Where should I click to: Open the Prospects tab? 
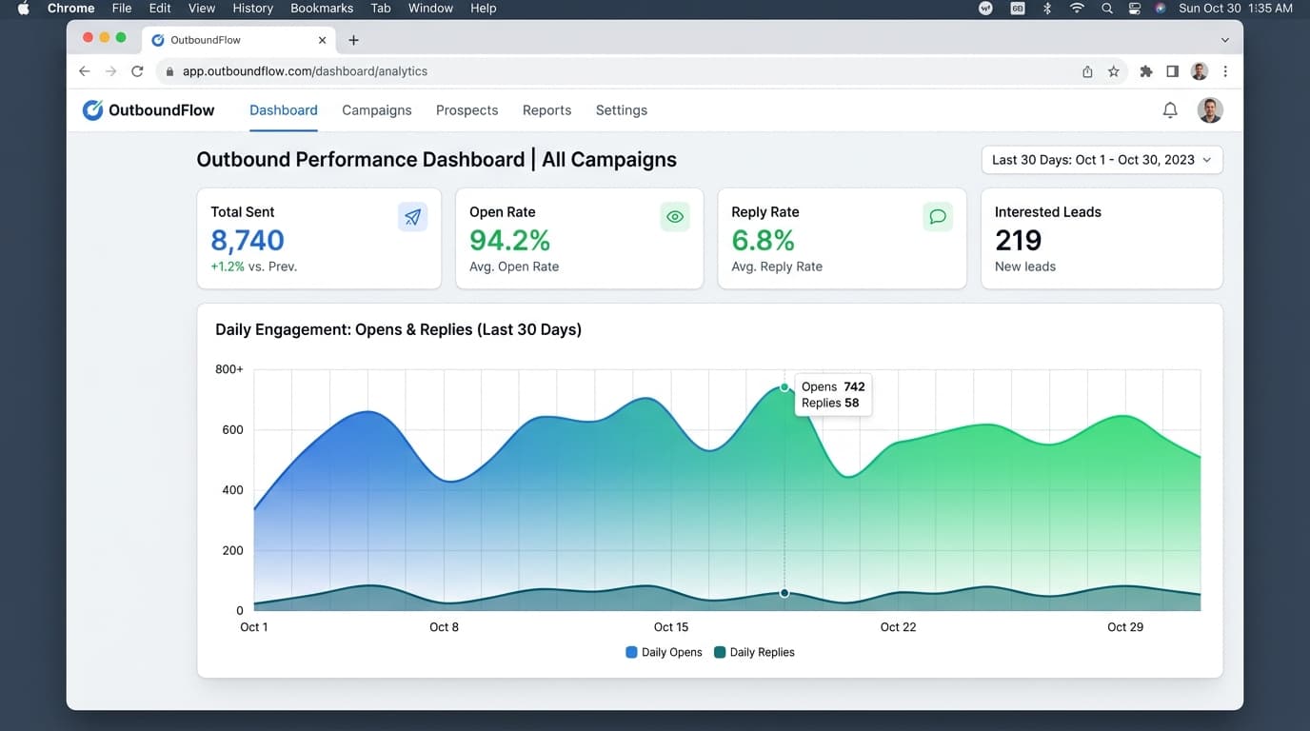(x=467, y=110)
